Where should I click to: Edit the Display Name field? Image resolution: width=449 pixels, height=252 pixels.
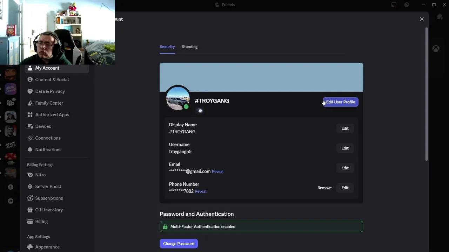tap(345, 128)
